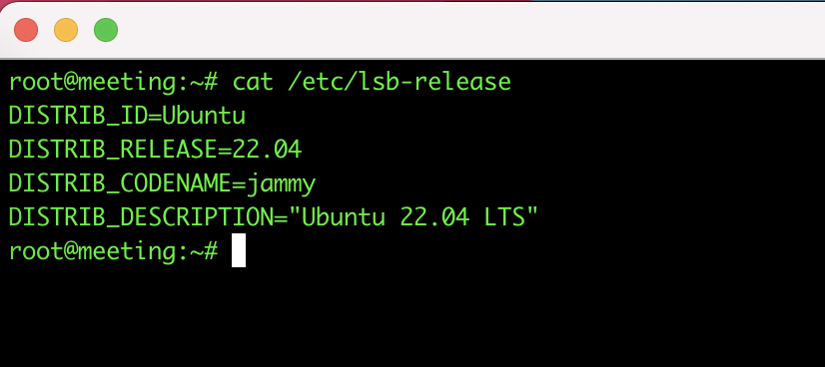Click the white block cursor at prompt
This screenshot has height=367, width=825.
click(239, 250)
